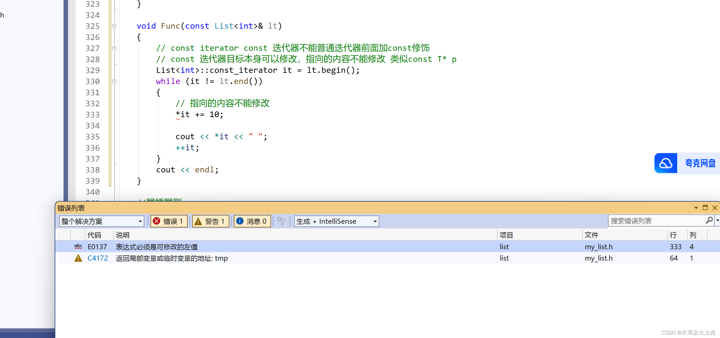Image resolution: width=720 pixels, height=338 pixels.
Task: Click list project cell in the E0137 row
Action: click(504, 247)
